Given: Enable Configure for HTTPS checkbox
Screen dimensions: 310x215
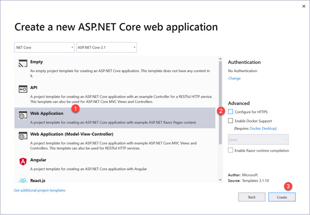Looking at the screenshot, I should pos(231,112).
